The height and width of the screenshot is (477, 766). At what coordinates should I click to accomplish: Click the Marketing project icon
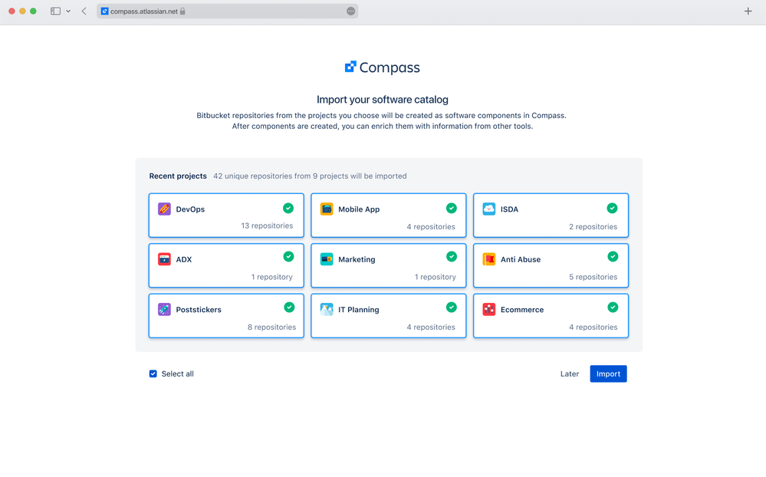coord(327,259)
